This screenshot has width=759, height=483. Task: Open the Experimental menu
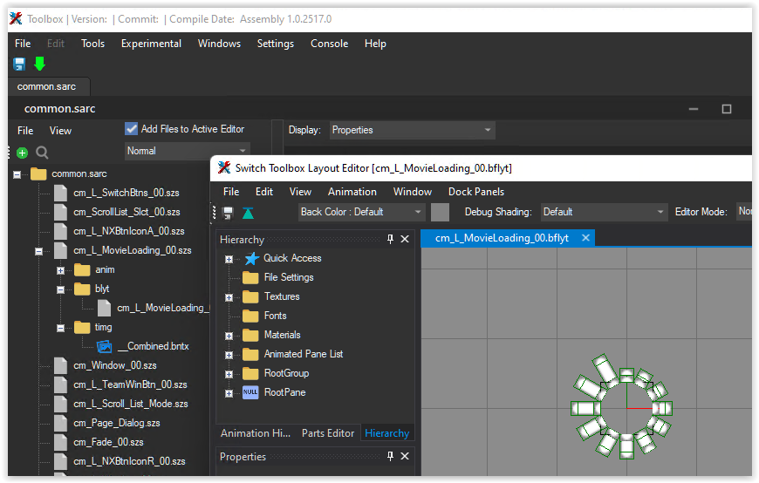[x=151, y=44]
